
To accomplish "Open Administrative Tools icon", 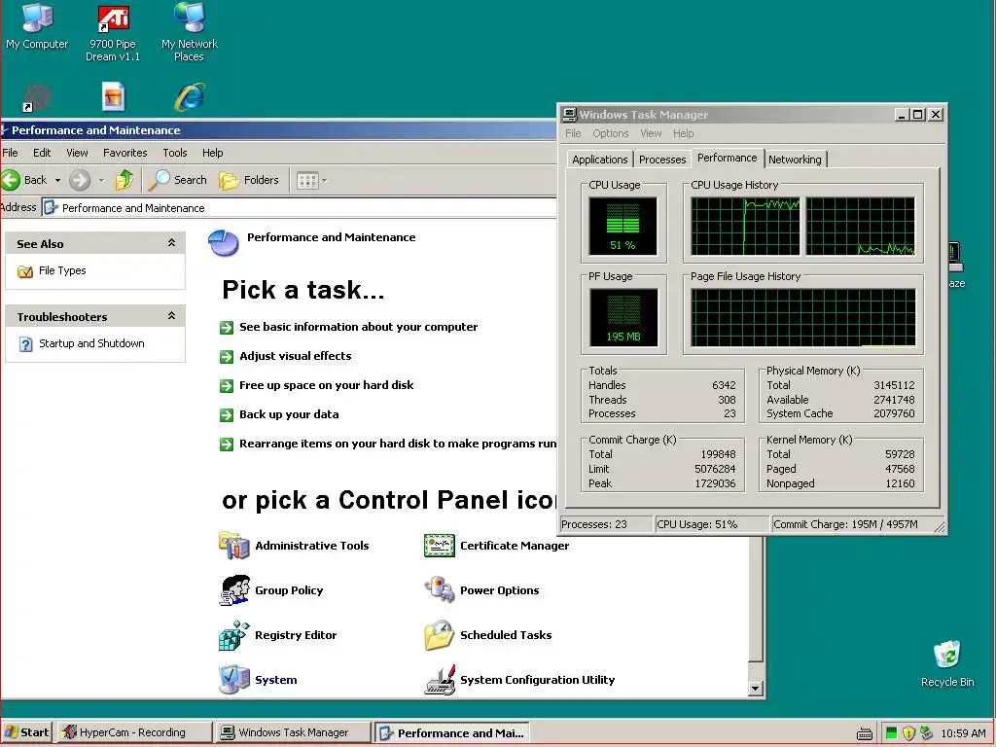I will tap(294, 546).
